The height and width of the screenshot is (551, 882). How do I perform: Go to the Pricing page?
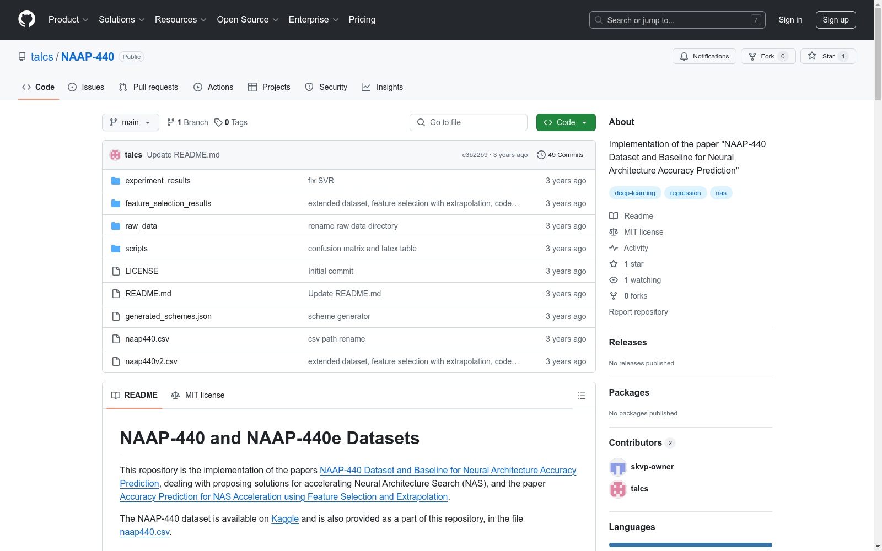362,19
